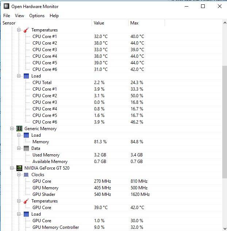Image resolution: width=227 pixels, height=231 pixels.
Task: Click the Clocks waveform icon
Action: click(x=26, y=175)
